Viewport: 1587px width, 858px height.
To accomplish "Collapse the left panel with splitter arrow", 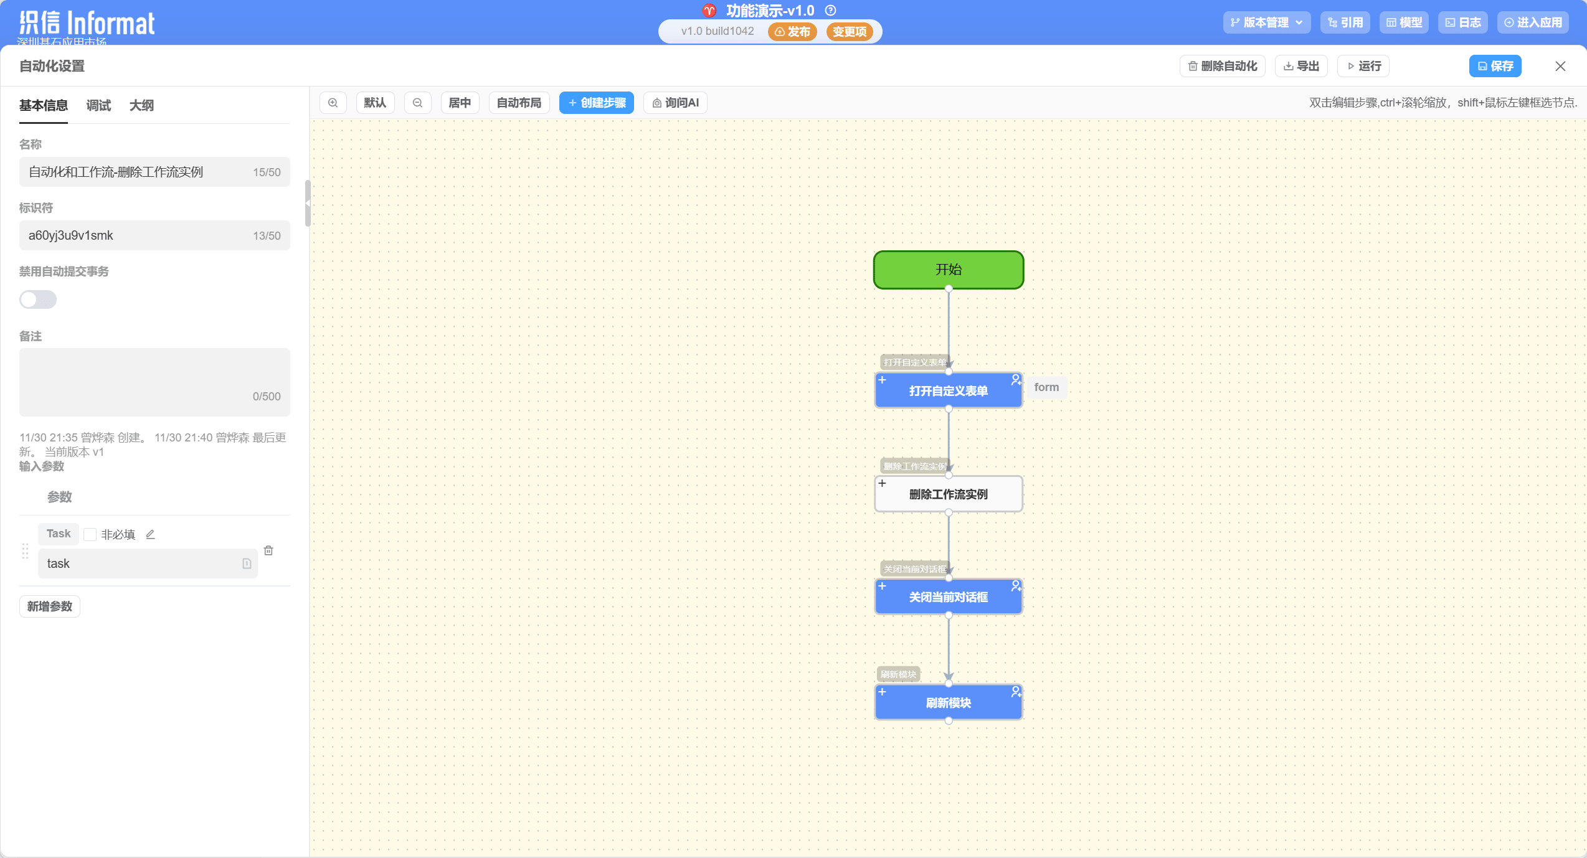I will click(x=307, y=203).
